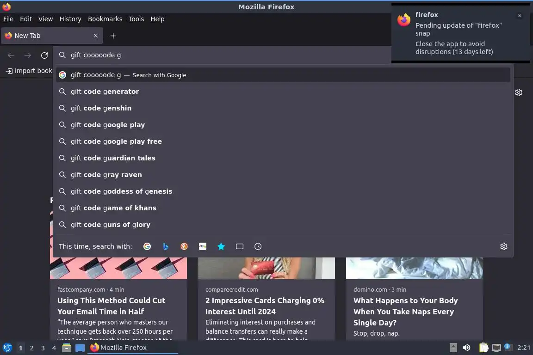Screen dimensions: 533x355
Task: Open the clipboard manager tray icon
Action: pos(483,348)
